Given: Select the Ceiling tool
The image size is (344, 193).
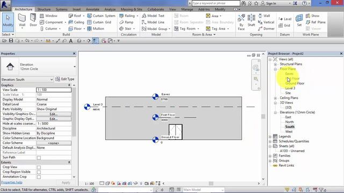Looking at the screenshot, I should click(x=76, y=22).
